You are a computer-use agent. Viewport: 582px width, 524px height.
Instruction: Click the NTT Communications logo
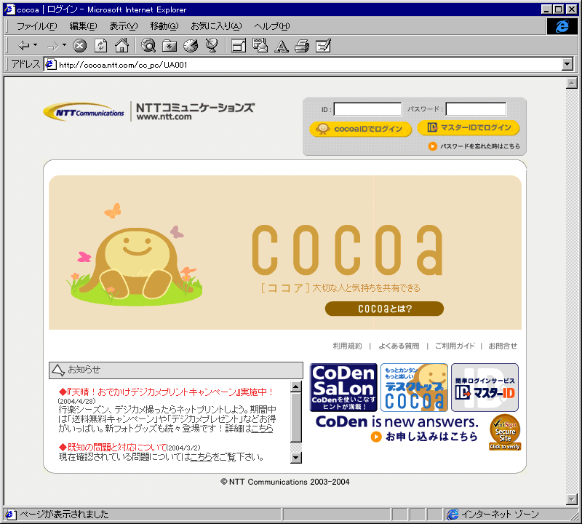84,111
